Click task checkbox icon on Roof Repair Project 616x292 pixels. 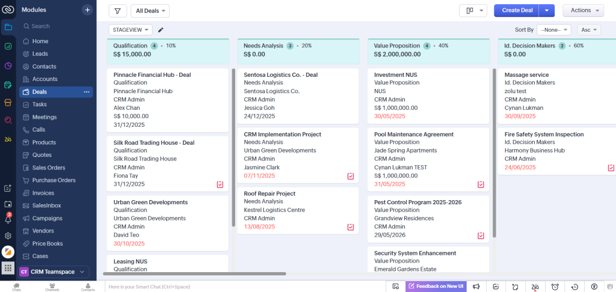[x=350, y=227]
